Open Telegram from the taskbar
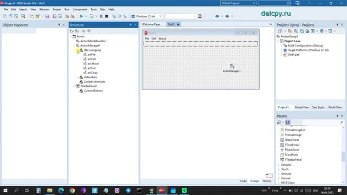This screenshot has height=195, width=347. 128,190
